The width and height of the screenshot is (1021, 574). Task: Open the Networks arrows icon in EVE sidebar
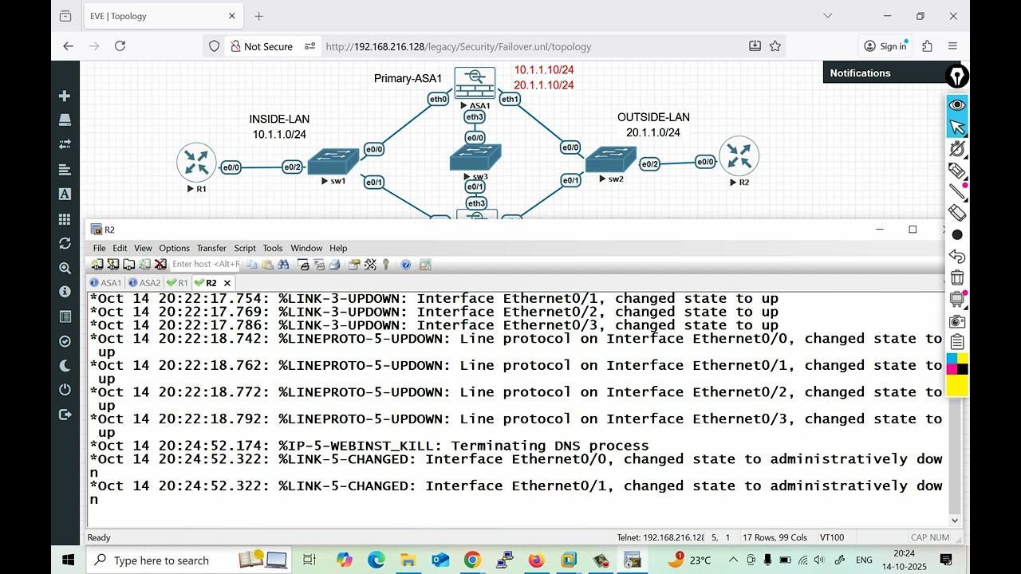pos(65,145)
